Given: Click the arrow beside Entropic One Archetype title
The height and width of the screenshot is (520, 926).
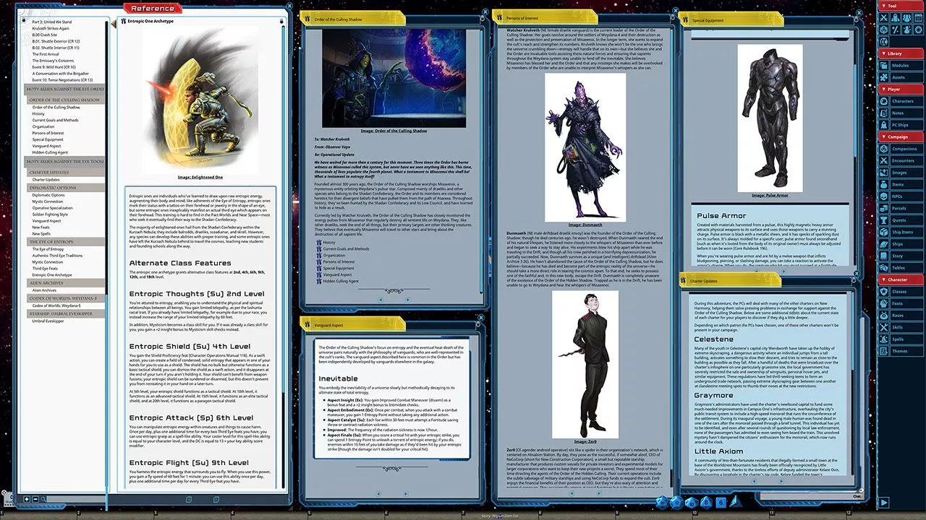Looking at the screenshot, I should pos(113,24).
